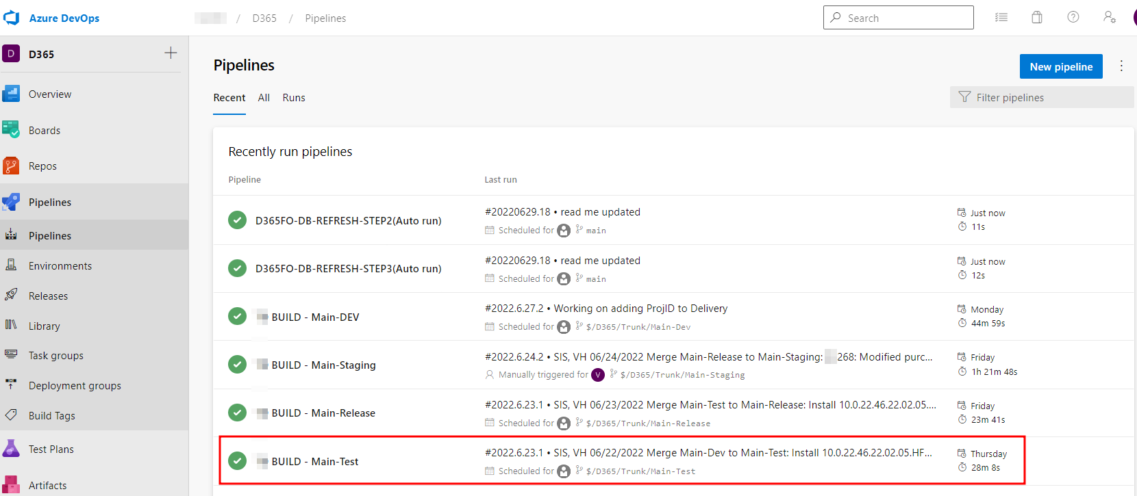The height and width of the screenshot is (496, 1137).
Task: Switch to the Runs tab
Action: (x=294, y=98)
